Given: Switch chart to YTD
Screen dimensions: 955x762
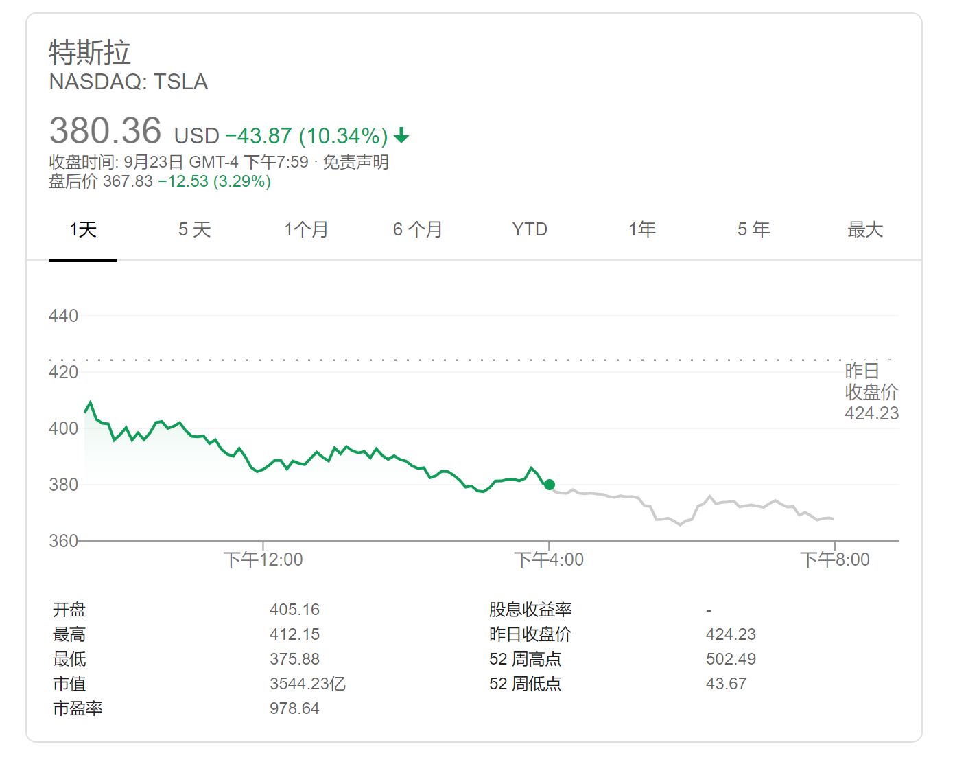Looking at the screenshot, I should 530,229.
